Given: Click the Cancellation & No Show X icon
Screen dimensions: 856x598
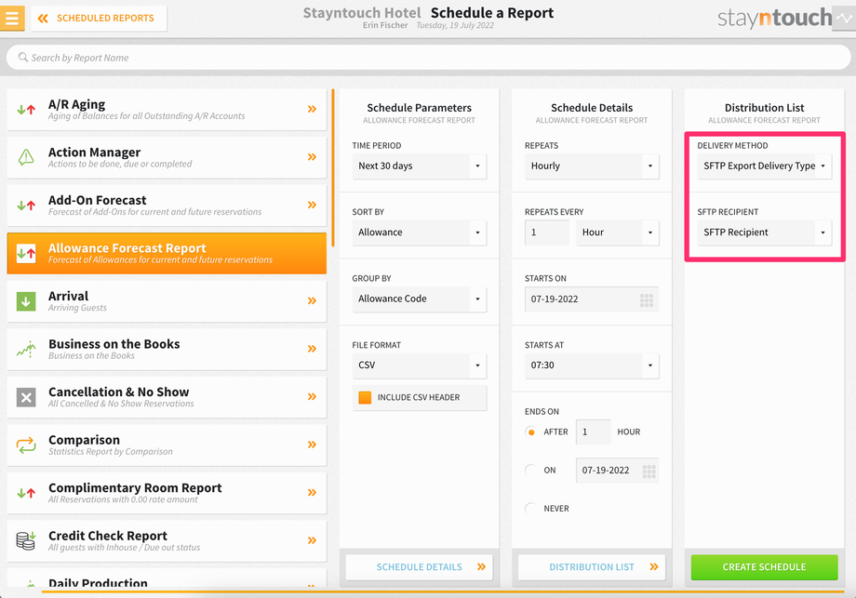Looking at the screenshot, I should point(26,397).
